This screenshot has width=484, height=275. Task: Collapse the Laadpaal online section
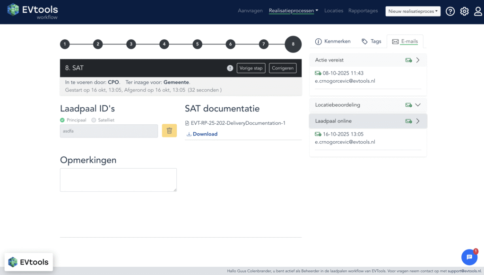417,121
